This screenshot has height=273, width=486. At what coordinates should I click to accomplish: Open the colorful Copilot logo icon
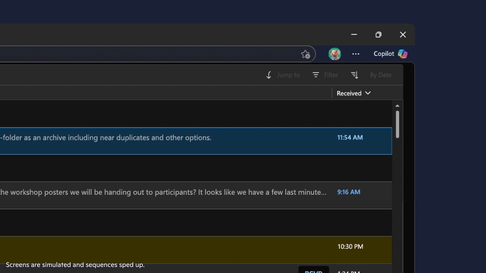pos(403,54)
